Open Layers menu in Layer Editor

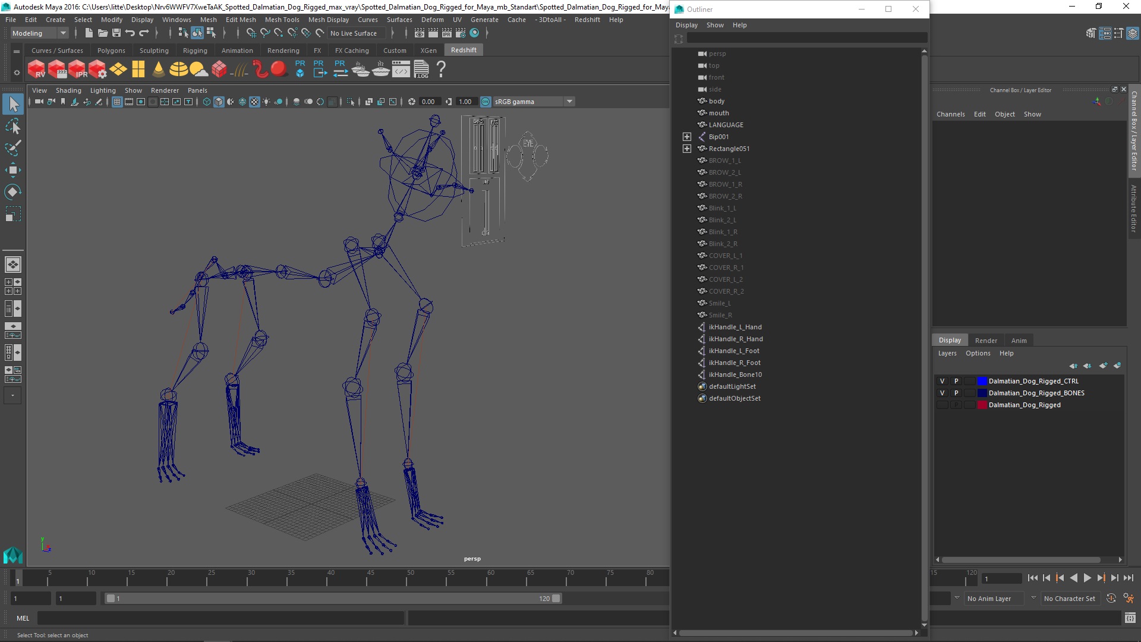947,353
